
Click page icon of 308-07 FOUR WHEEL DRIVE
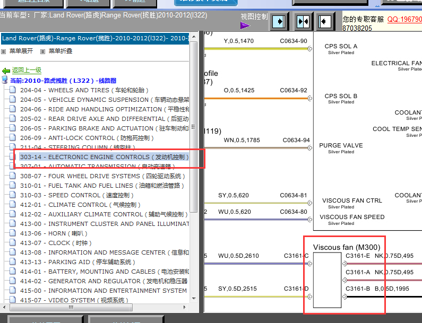(x=13, y=176)
